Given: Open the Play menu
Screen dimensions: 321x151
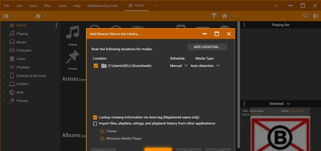Looking at the screenshot, I should point(47,6).
